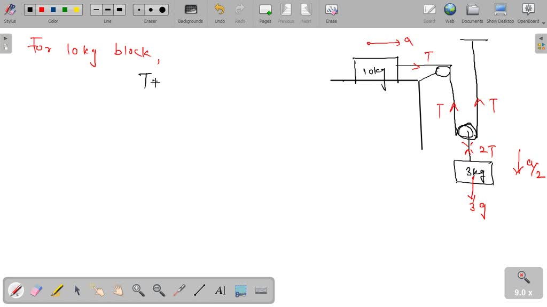Image resolution: width=547 pixels, height=307 pixels.
Task: Activate the Zoom In magnifier
Action: click(x=138, y=290)
